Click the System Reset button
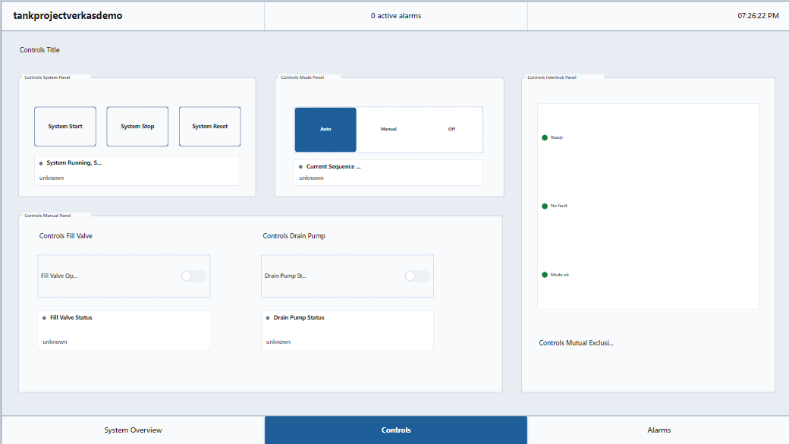Viewport: 789px width, 444px height. pos(210,126)
